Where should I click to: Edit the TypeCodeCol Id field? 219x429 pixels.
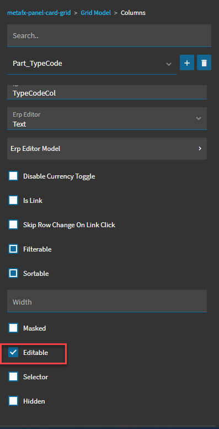(x=107, y=92)
